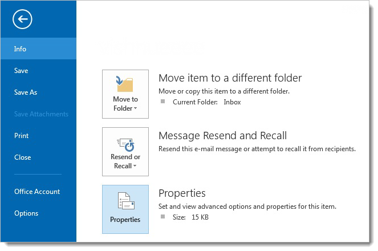The height and width of the screenshot is (251, 378).
Task: Click the back arrow circle icon
Action: tap(22, 19)
